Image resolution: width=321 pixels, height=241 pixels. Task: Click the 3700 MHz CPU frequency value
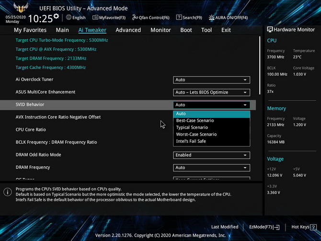coord(275,57)
